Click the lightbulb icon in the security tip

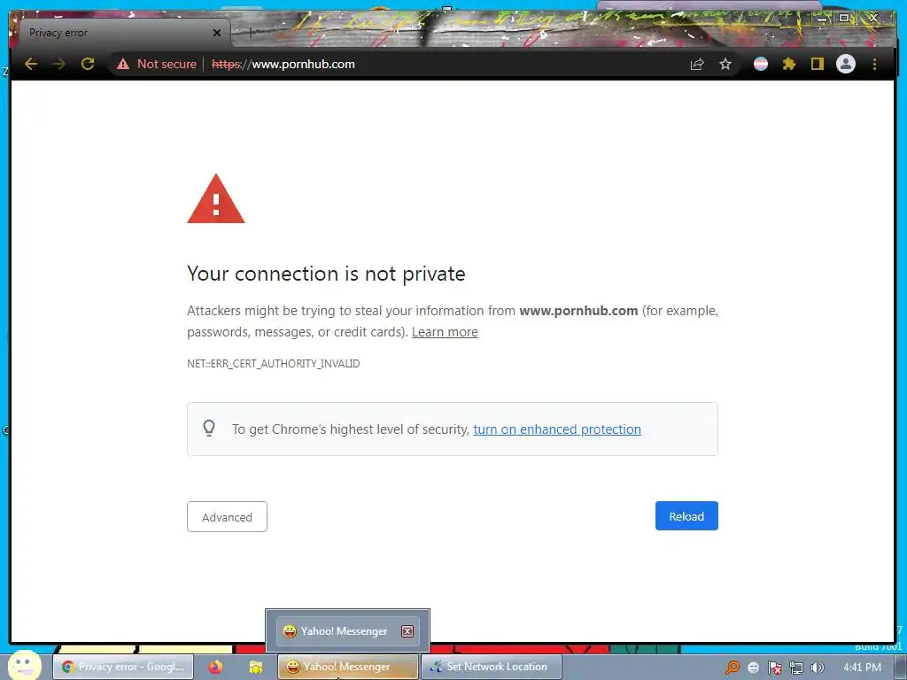pos(209,429)
